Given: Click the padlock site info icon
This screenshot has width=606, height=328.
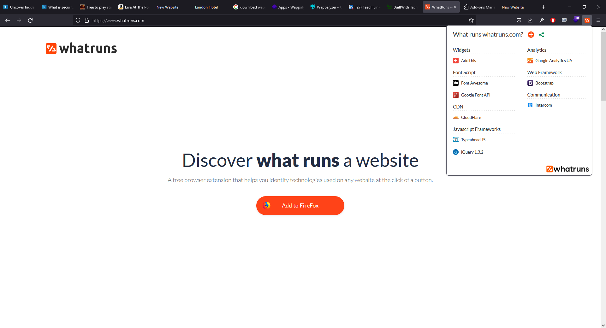Looking at the screenshot, I should click(87, 20).
